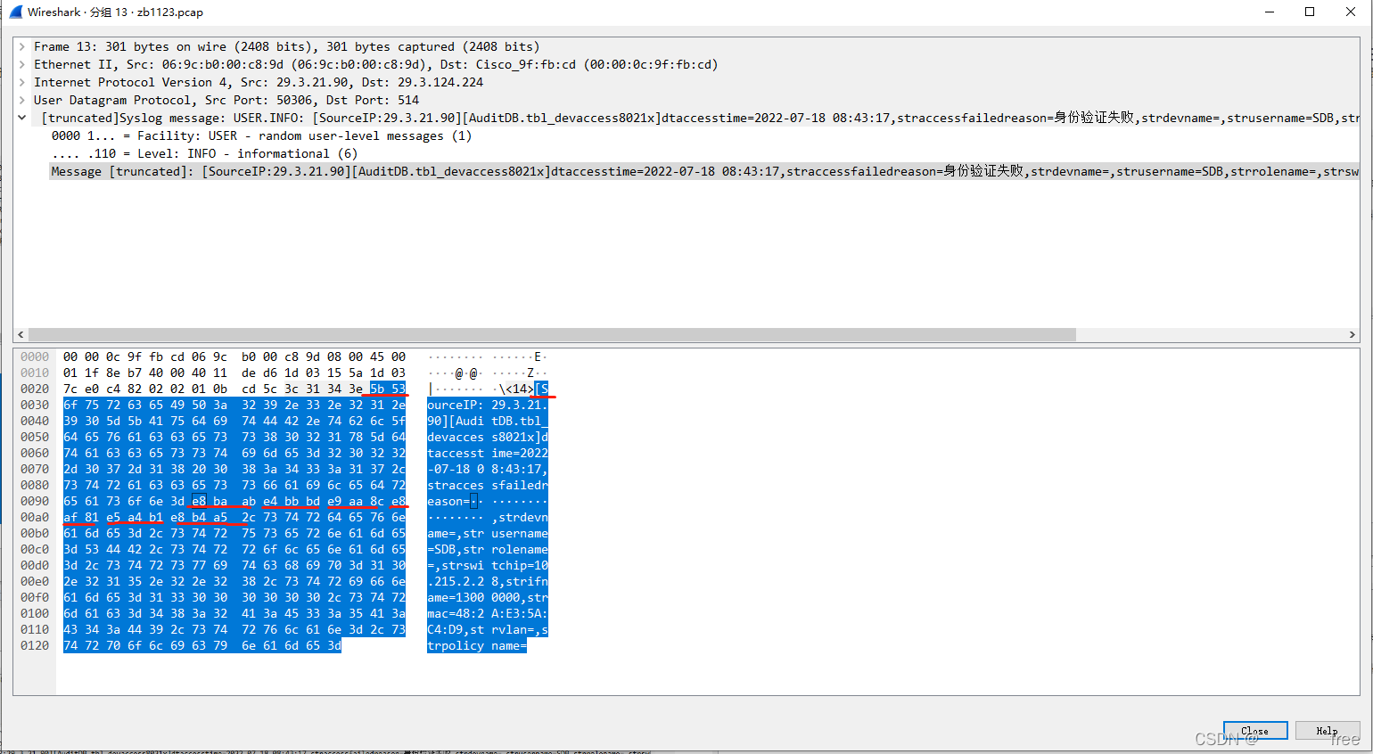Click ASCII text 'ourceIP: 29.3.21.'
Screen dimensions: 1373x754
488,405
